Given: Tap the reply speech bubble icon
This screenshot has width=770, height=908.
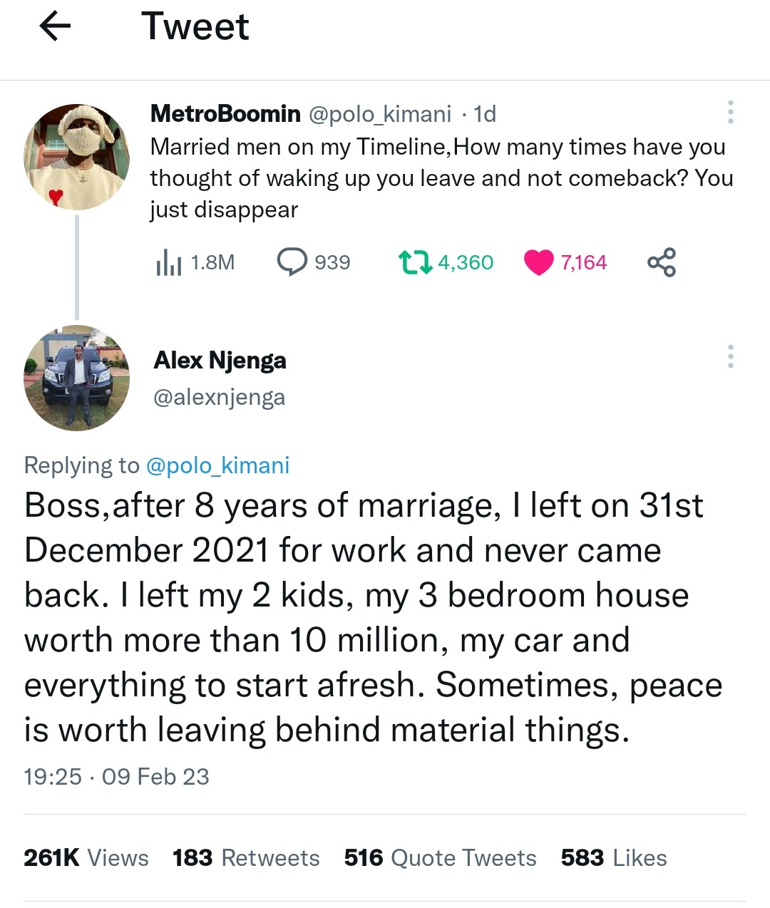Looking at the screenshot, I should pyautogui.click(x=292, y=262).
